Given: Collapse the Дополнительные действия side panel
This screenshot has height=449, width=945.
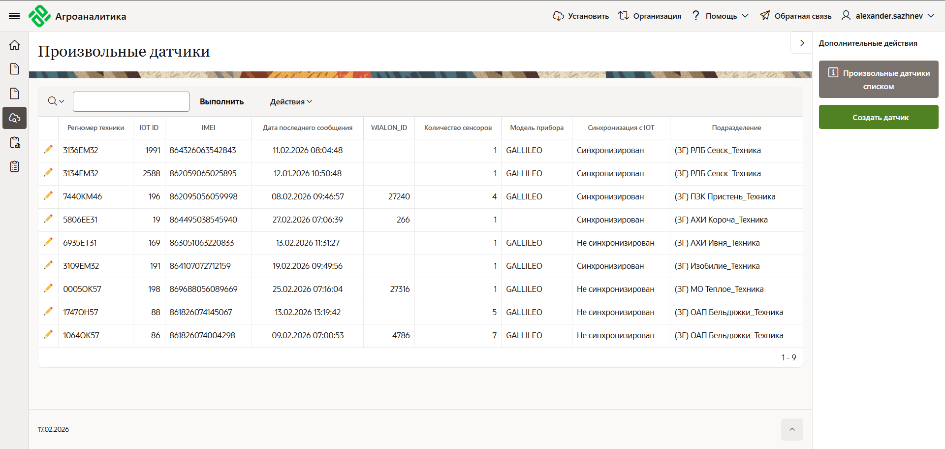Looking at the screenshot, I should point(802,43).
